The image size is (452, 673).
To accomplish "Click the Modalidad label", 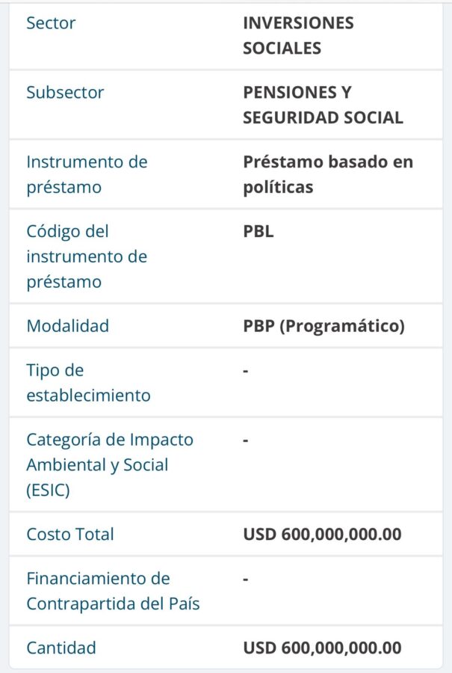I will point(68,326).
